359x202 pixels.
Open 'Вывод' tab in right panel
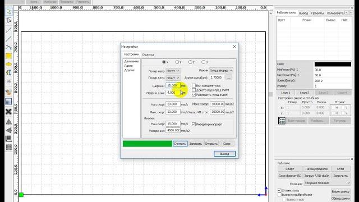(303, 13)
